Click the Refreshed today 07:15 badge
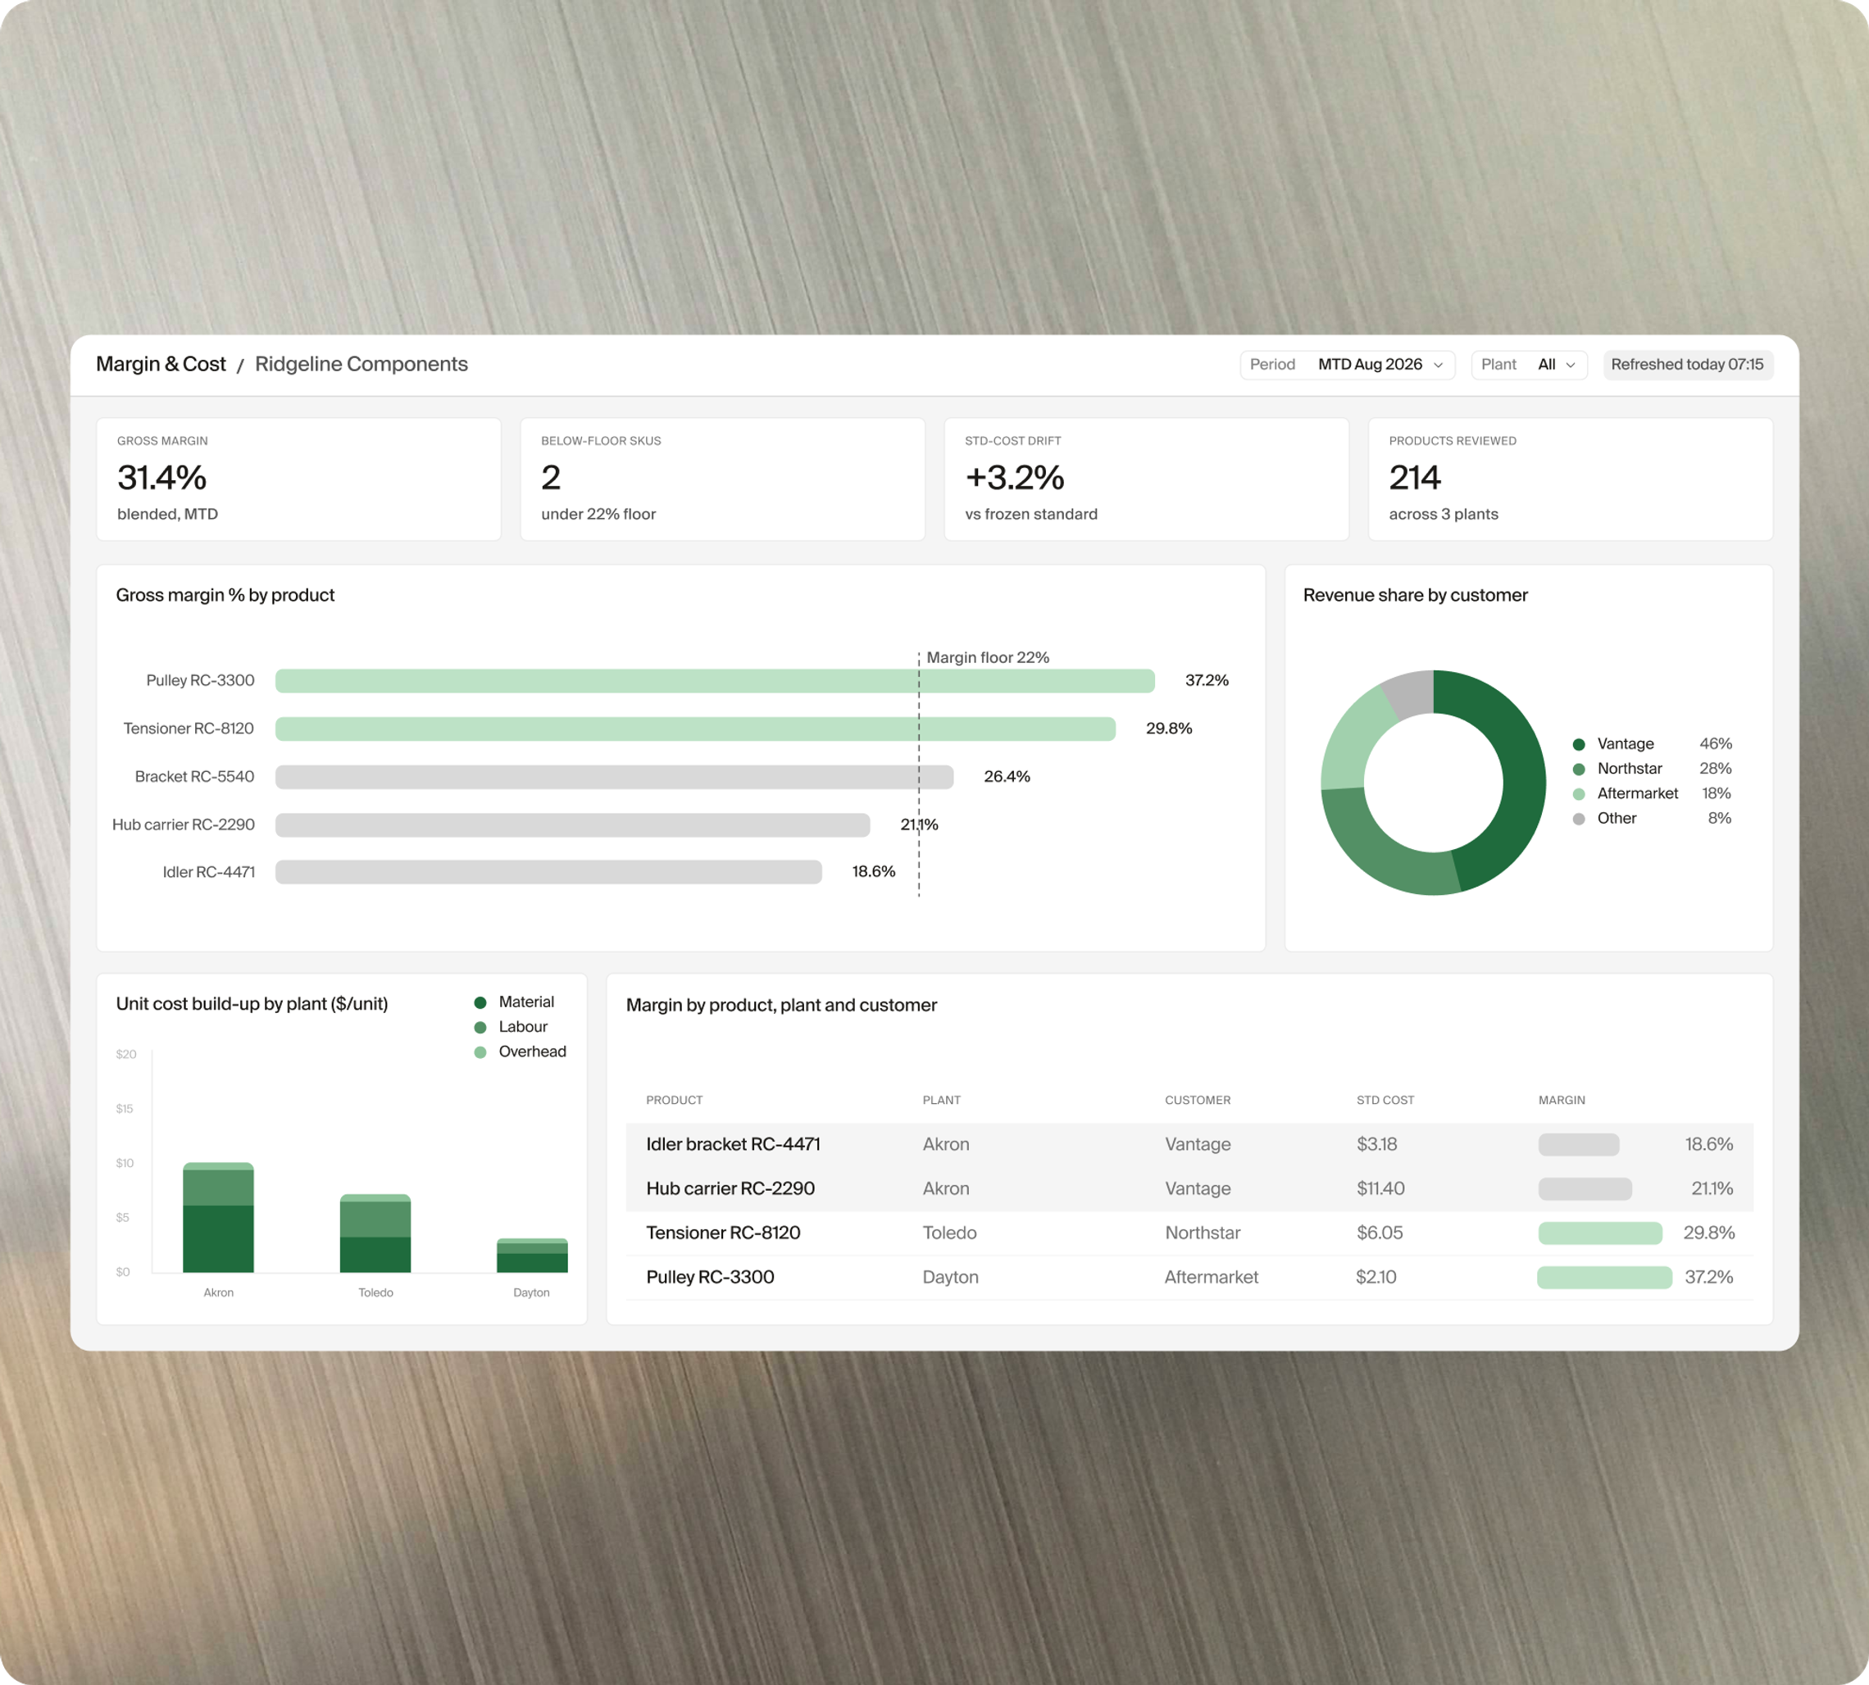Viewport: 1869px width, 1685px height. [x=1686, y=365]
